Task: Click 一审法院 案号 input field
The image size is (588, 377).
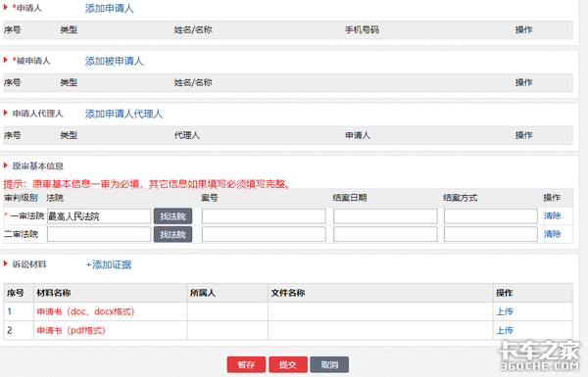Action: coord(264,216)
